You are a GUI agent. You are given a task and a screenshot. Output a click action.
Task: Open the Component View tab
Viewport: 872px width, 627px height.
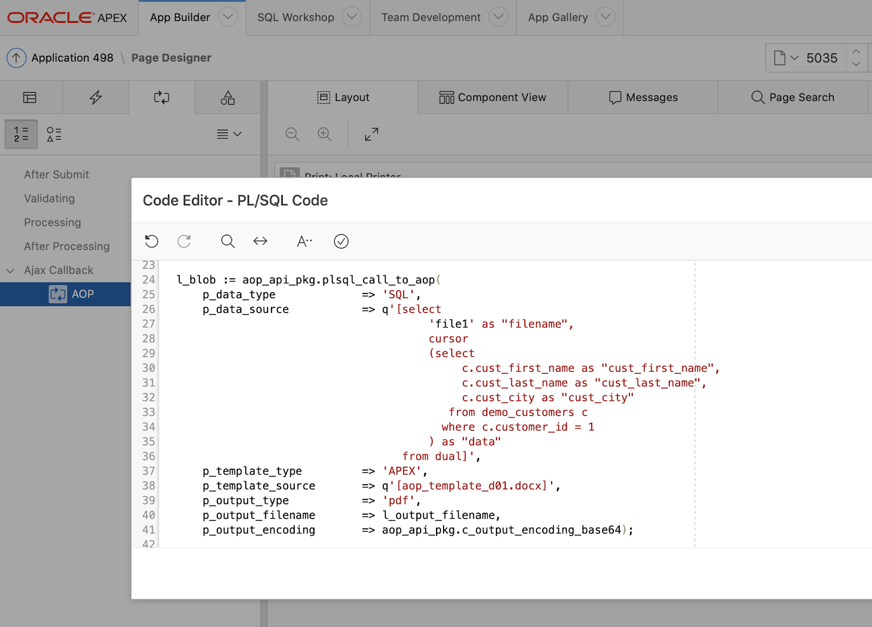tap(493, 98)
